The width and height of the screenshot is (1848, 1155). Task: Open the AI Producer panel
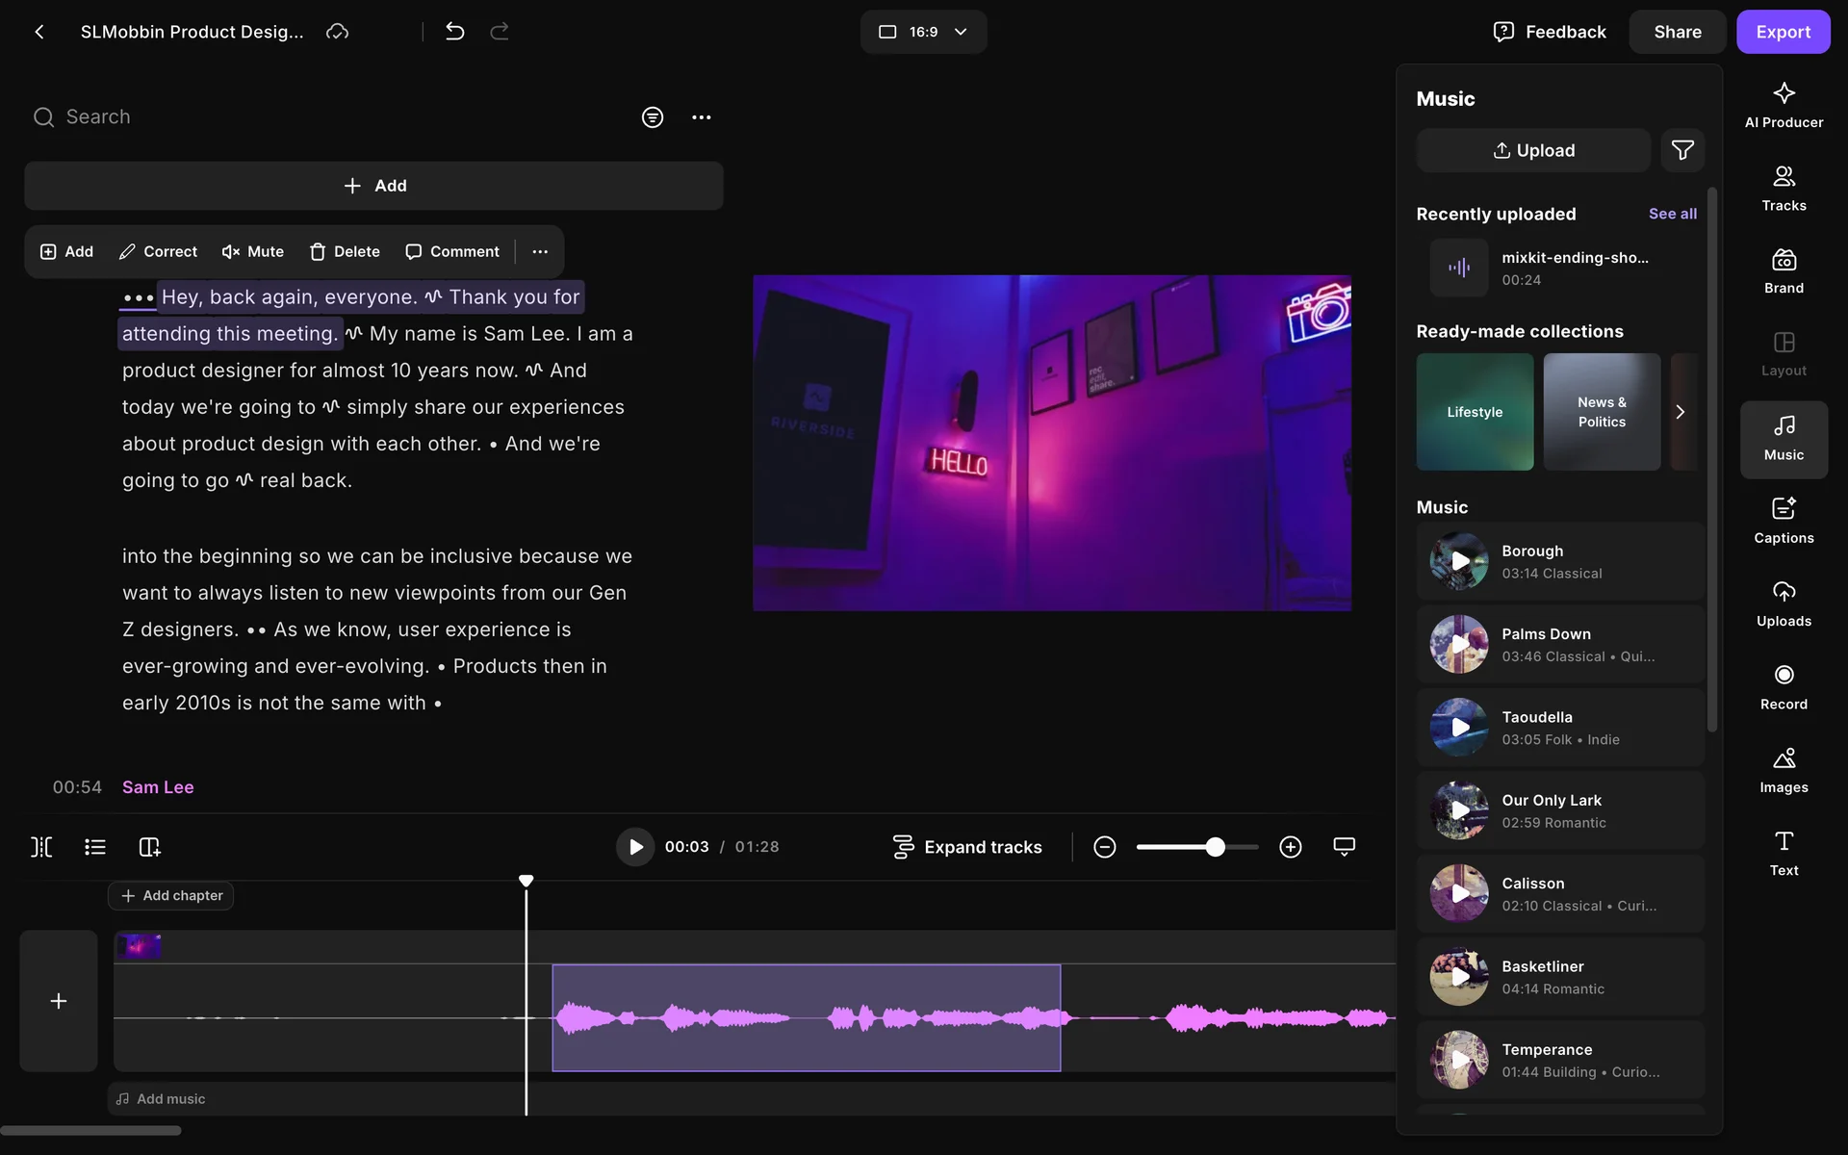point(1783,105)
